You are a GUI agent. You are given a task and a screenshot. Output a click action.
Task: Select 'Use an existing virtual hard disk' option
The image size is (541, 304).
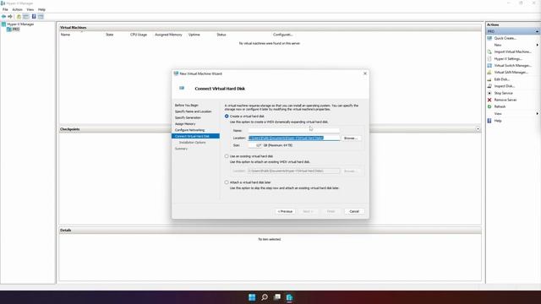tap(227, 156)
